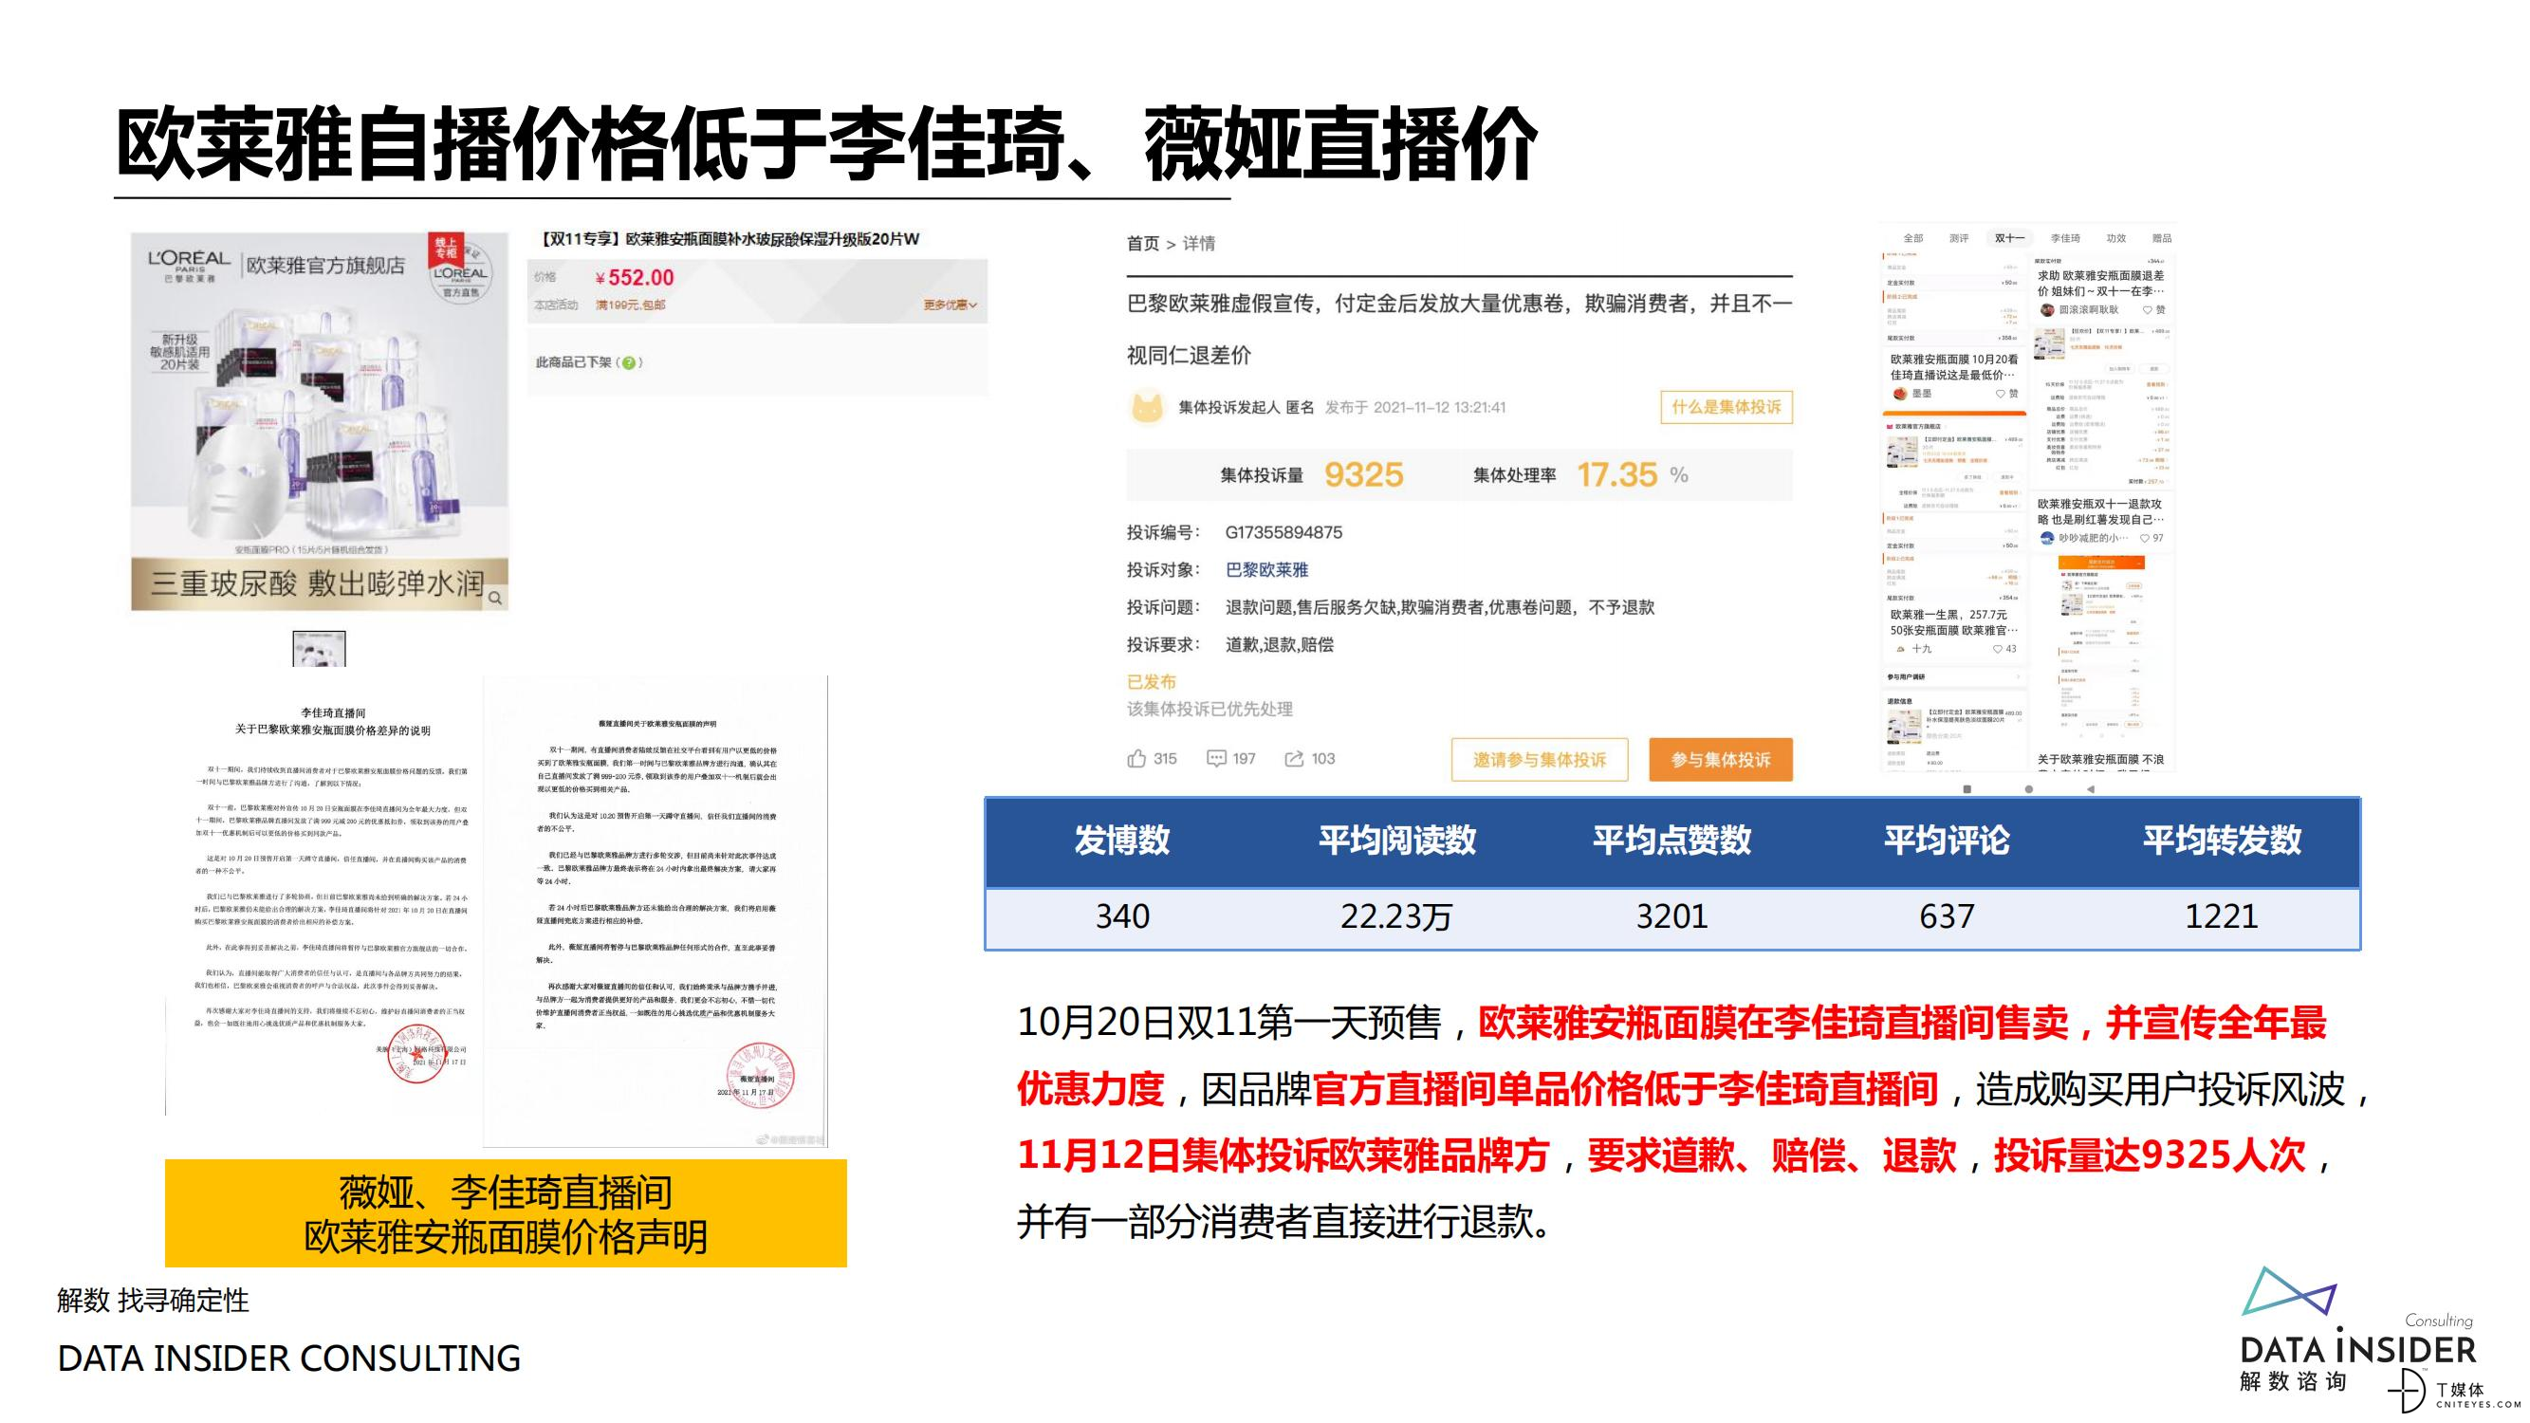Select the small product thumbnail below main image
Viewport: 2530px width, 1423px height.
tap(319, 649)
